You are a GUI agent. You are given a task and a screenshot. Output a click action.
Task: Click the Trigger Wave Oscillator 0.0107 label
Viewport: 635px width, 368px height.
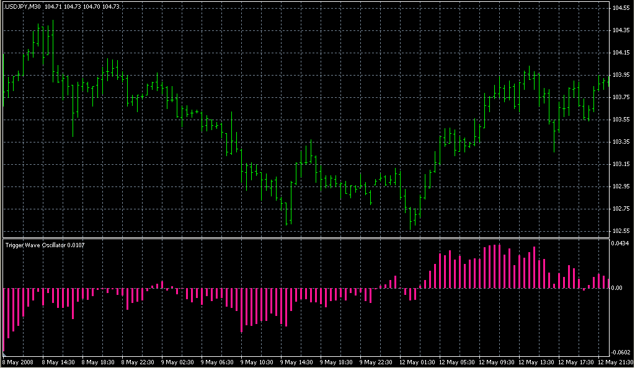tap(45, 245)
